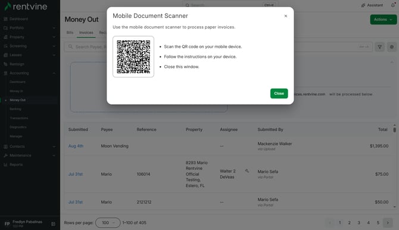Click the $75.00 total cell

(x=382, y=174)
